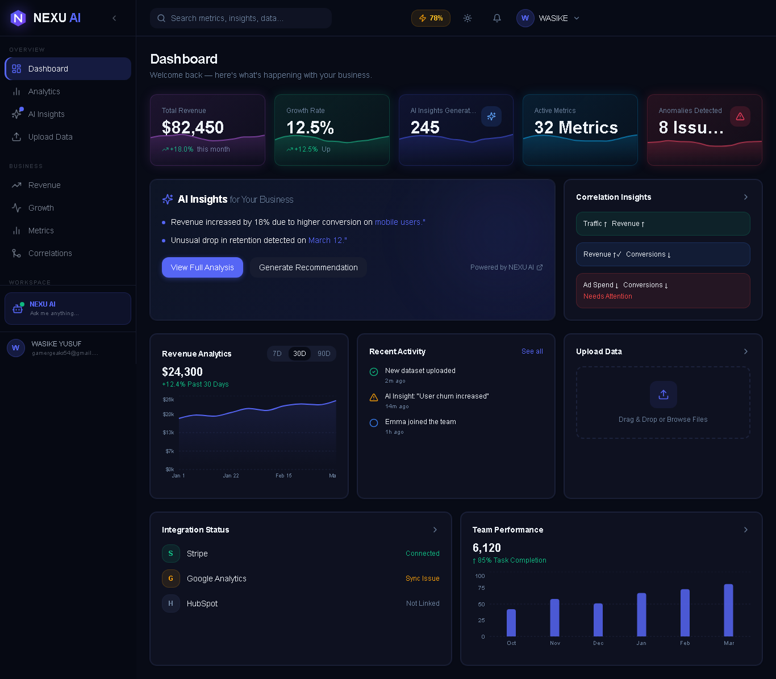Click the Metrics bar chart icon in sidebar

pos(16,230)
